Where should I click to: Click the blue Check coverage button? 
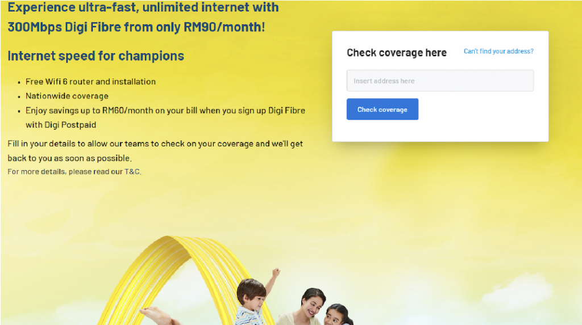coord(383,109)
